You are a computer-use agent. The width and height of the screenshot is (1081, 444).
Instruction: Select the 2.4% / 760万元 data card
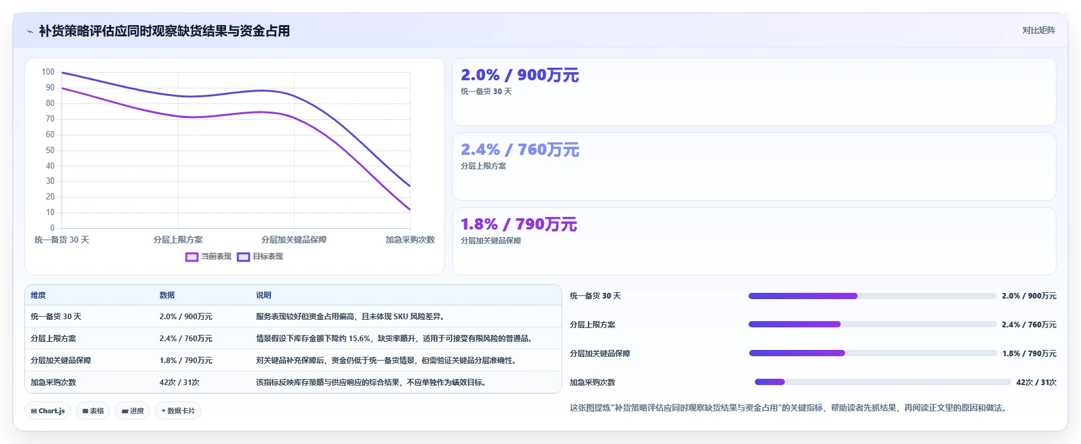(x=754, y=167)
